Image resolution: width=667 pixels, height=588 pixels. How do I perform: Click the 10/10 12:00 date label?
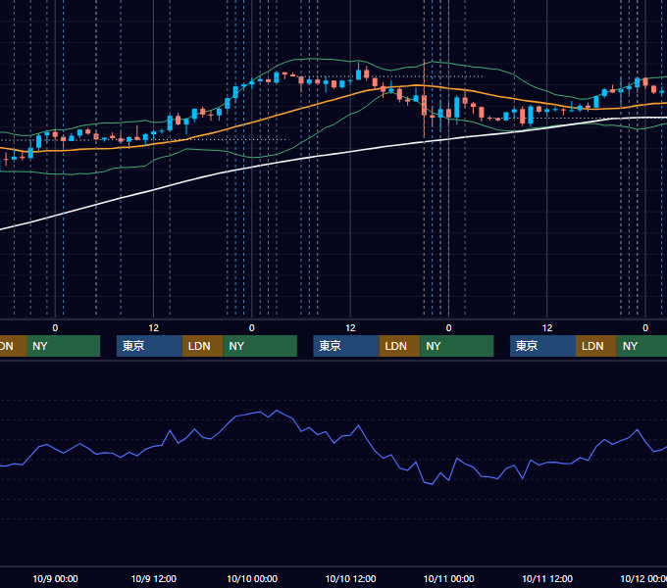(350, 578)
